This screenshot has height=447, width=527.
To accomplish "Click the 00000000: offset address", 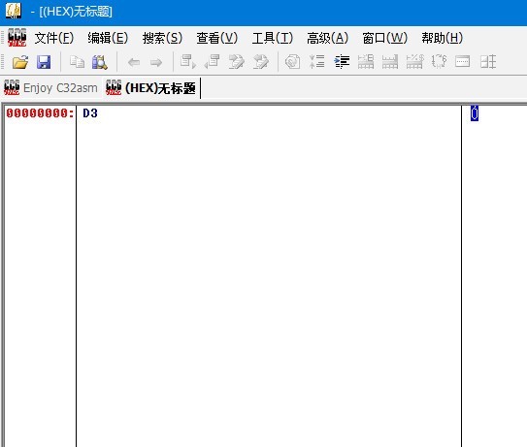I will click(x=40, y=113).
